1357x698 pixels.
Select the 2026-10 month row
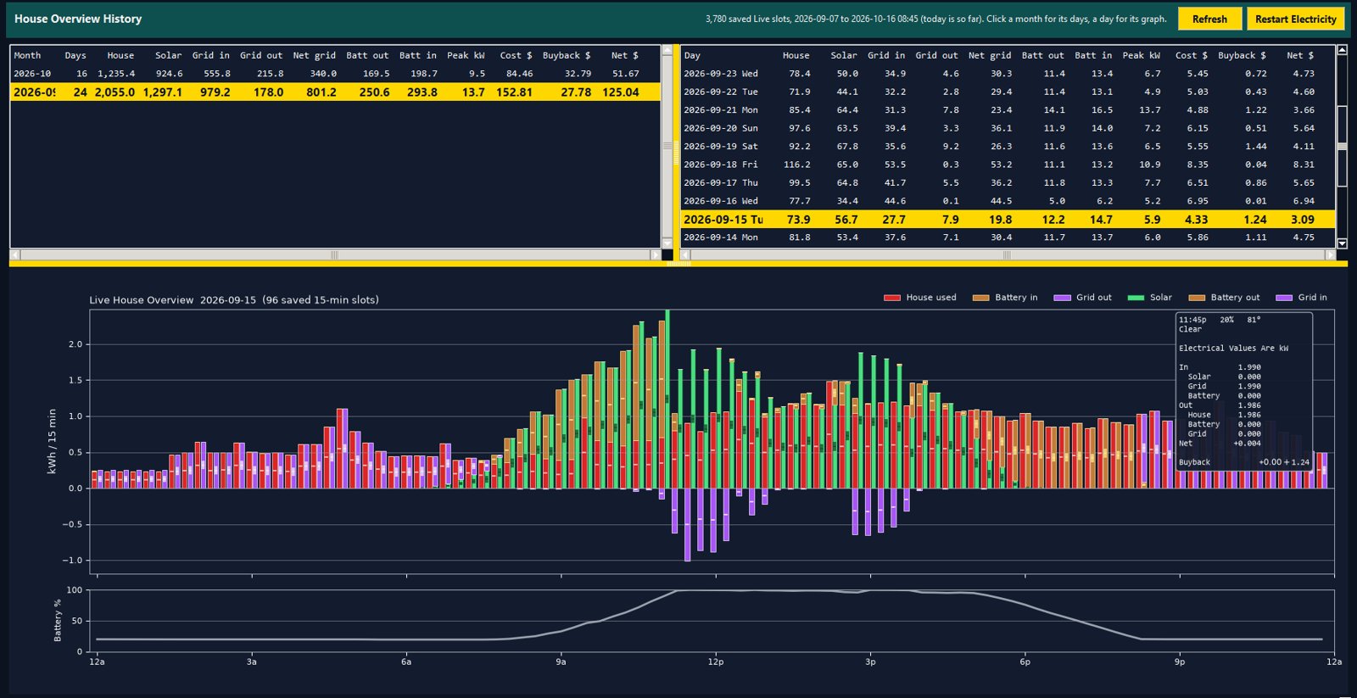(x=335, y=74)
